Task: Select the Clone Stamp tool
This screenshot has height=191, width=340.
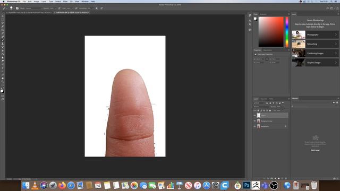Action: 3,44
